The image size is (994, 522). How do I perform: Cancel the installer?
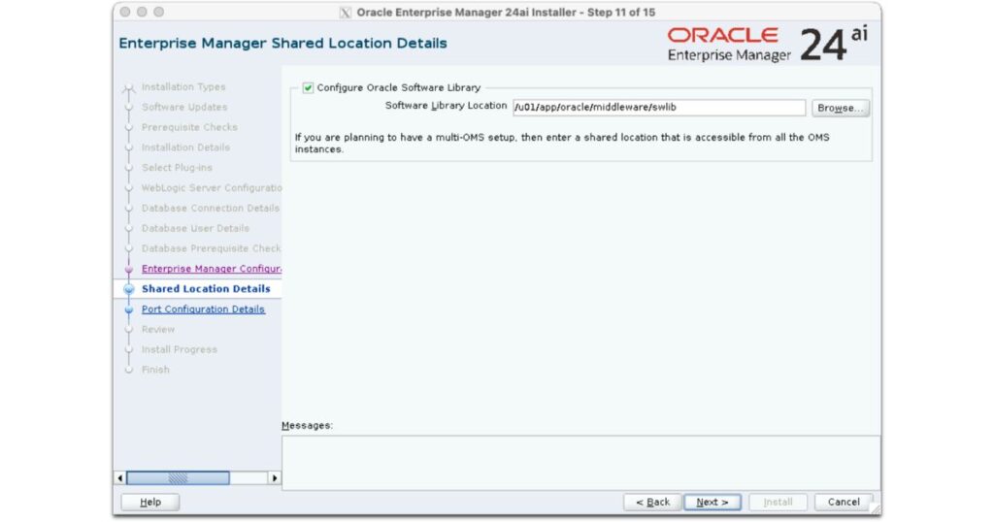(x=844, y=502)
